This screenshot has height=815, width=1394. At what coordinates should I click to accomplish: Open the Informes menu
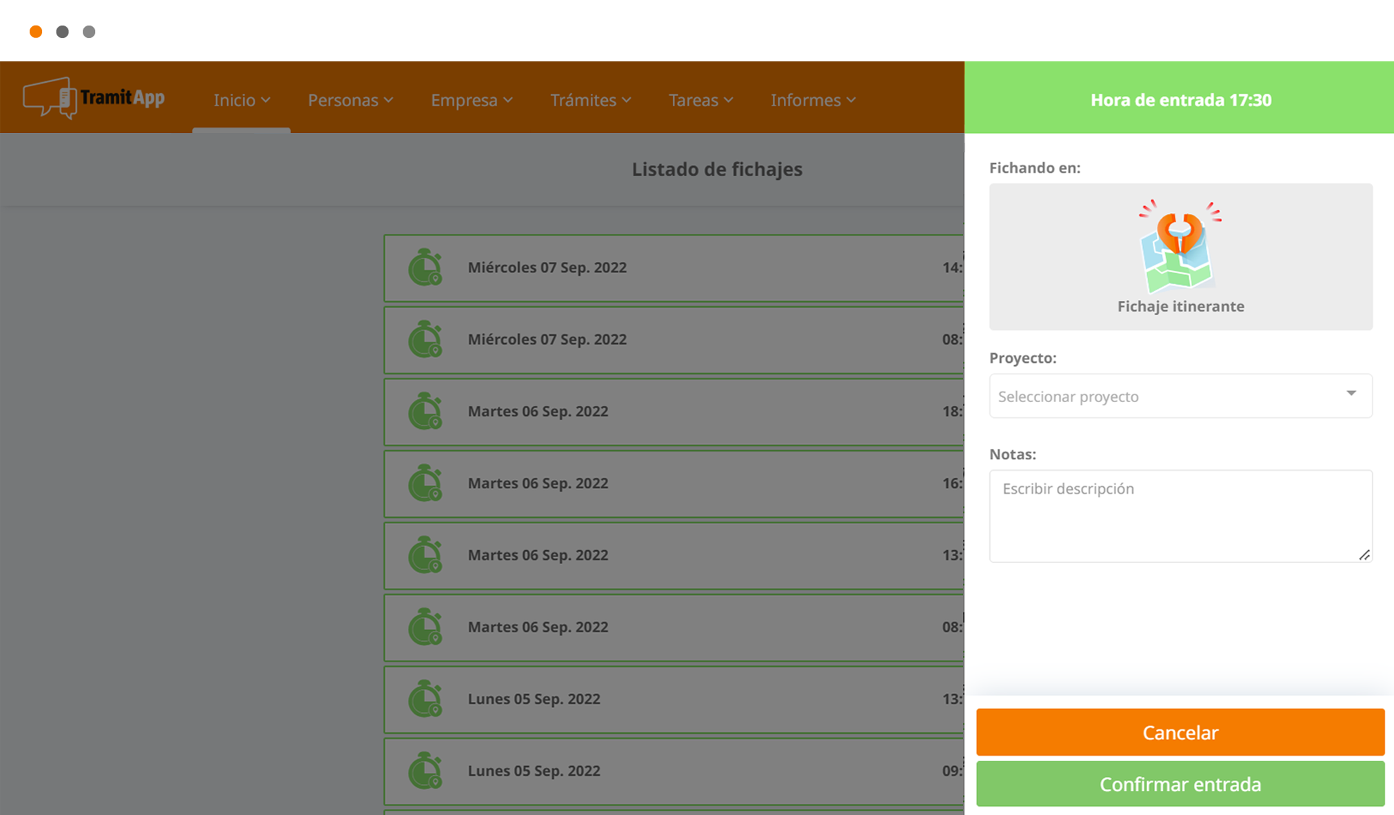tap(813, 100)
